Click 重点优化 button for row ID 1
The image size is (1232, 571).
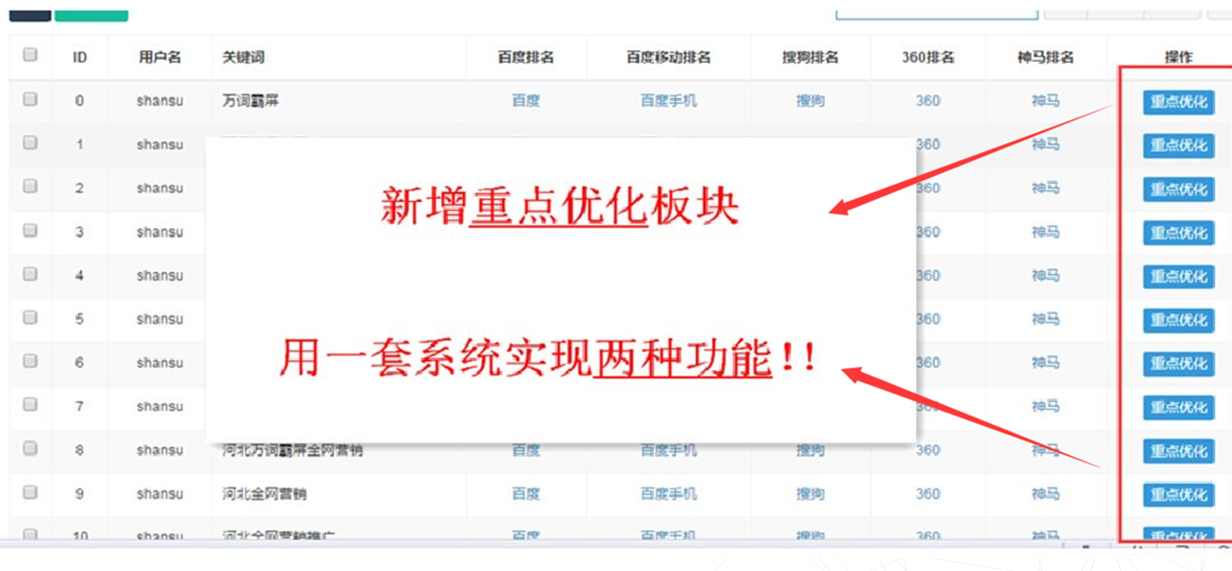click(1178, 145)
